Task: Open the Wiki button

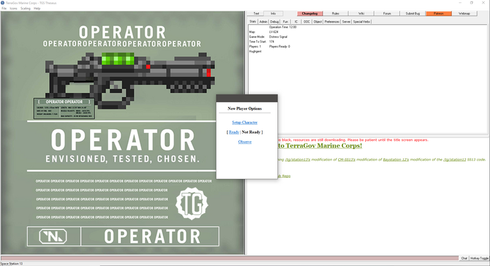Action: pos(361,13)
